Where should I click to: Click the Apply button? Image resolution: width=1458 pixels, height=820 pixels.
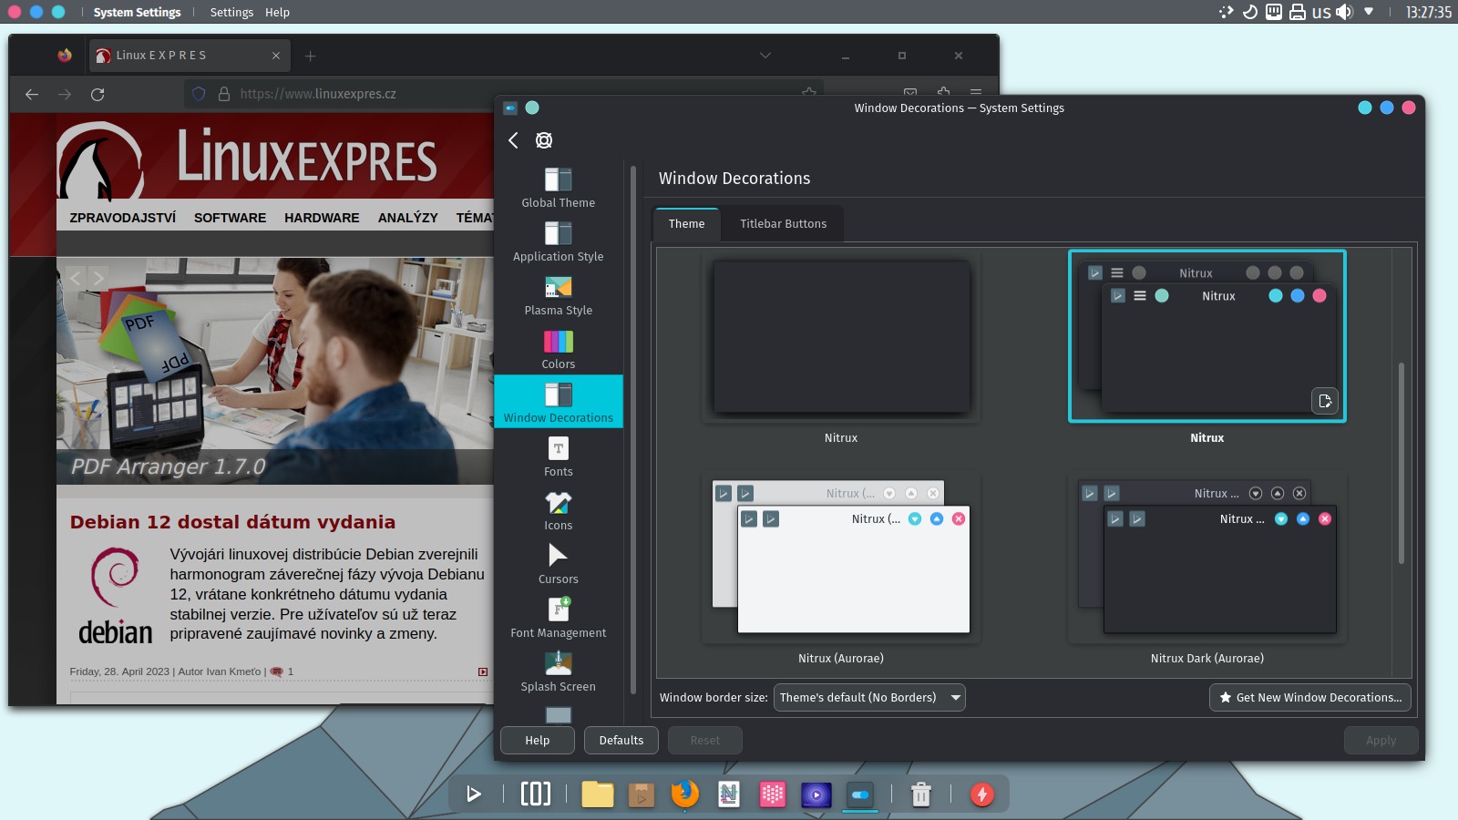click(1381, 740)
